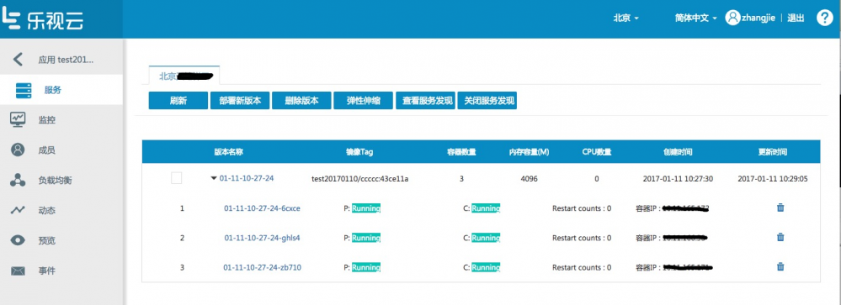
Task: Click the zhangjie username
Action: tap(758, 18)
